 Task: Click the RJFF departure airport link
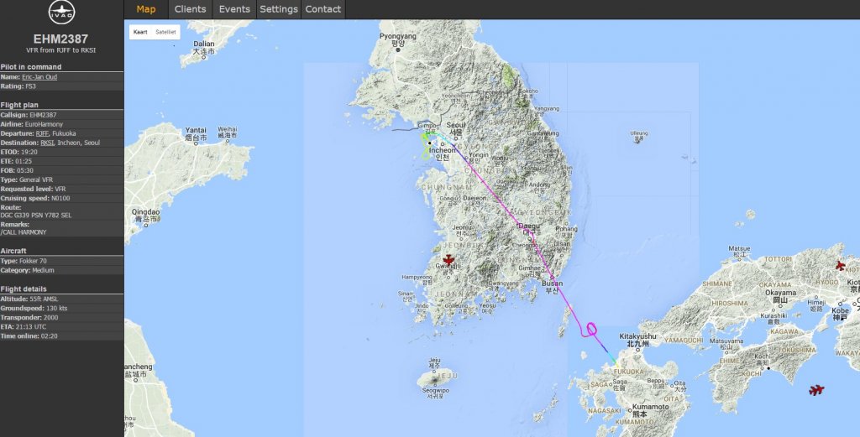pos(42,133)
